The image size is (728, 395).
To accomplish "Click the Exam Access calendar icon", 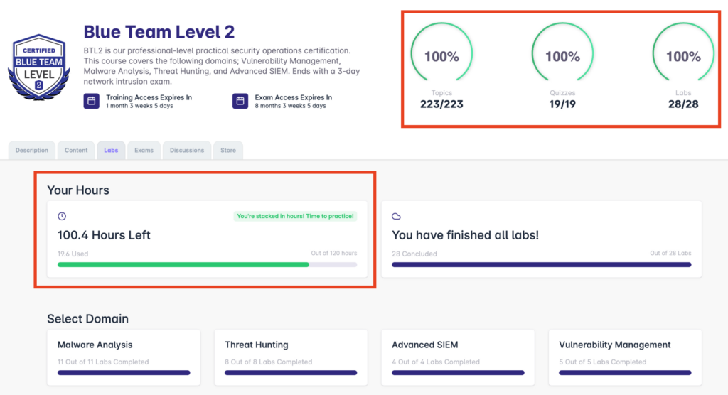I will (x=240, y=101).
